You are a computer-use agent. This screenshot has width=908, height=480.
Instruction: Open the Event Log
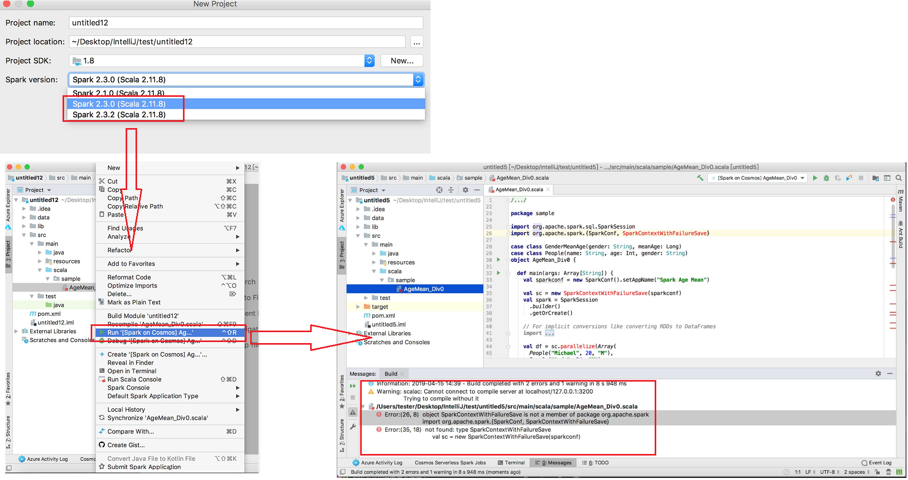click(877, 462)
